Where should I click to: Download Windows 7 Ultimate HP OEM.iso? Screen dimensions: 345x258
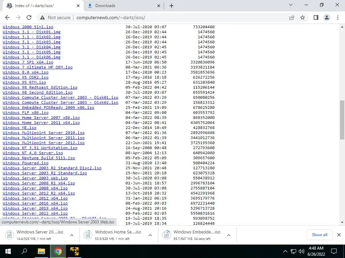(x=38, y=67)
